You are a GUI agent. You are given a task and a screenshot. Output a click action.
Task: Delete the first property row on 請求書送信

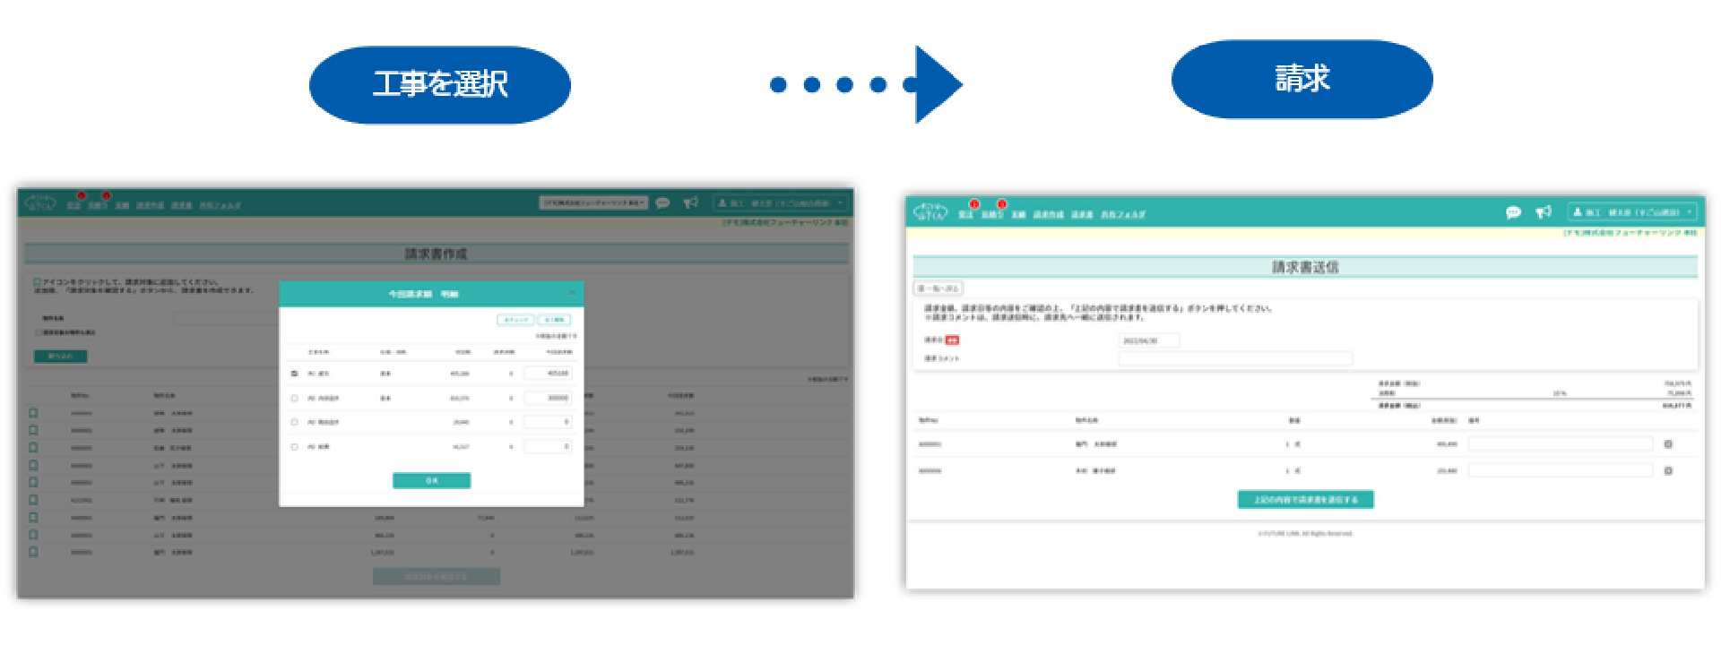[1668, 444]
